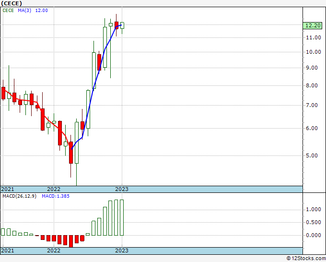The height and width of the screenshot is (262, 326).
Task: Click 2021 on the MACD timeline
Action: pyautogui.click(x=8, y=250)
